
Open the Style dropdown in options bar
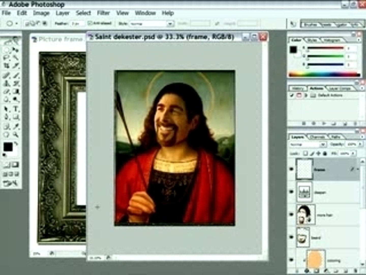(x=170, y=24)
